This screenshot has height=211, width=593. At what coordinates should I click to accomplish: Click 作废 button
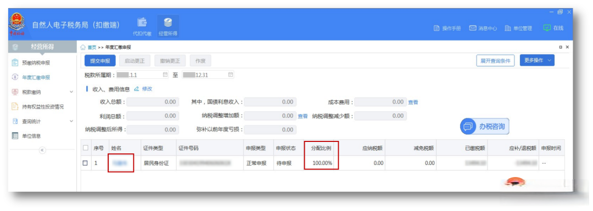(x=200, y=61)
